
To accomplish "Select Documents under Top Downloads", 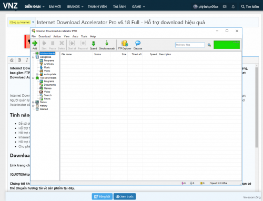I will (50, 85).
